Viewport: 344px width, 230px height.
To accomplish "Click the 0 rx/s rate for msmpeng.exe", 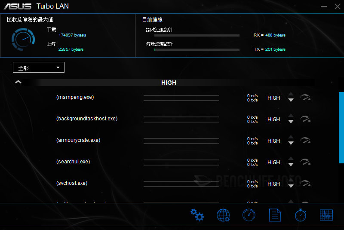I will (x=252, y=96).
